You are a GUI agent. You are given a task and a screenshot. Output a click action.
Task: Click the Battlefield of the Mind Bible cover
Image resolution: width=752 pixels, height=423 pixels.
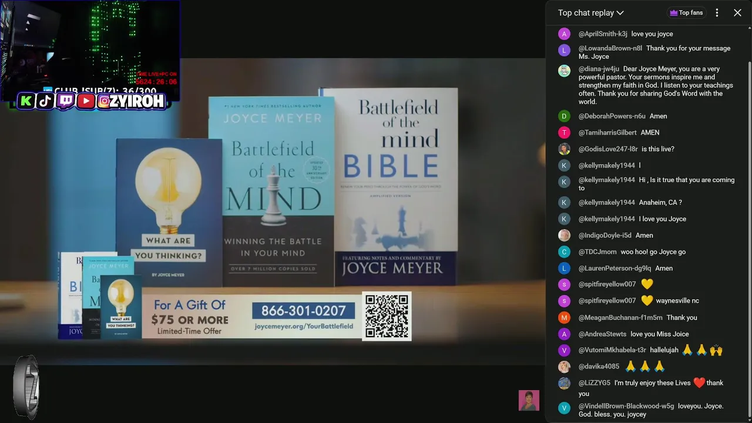tap(396, 187)
